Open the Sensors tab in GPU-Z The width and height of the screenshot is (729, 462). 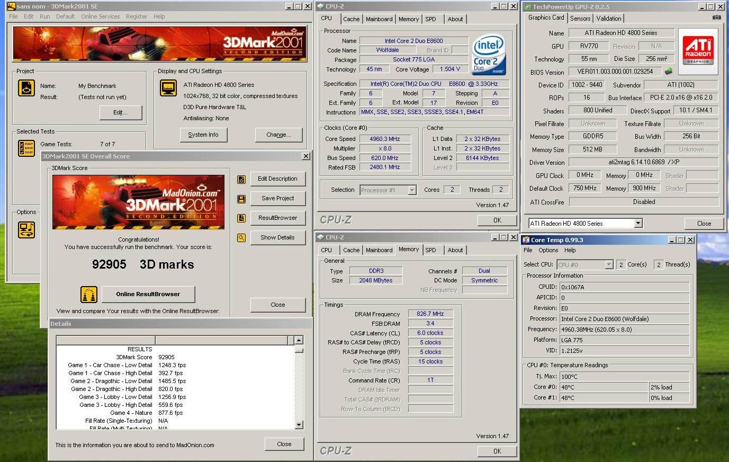point(580,19)
